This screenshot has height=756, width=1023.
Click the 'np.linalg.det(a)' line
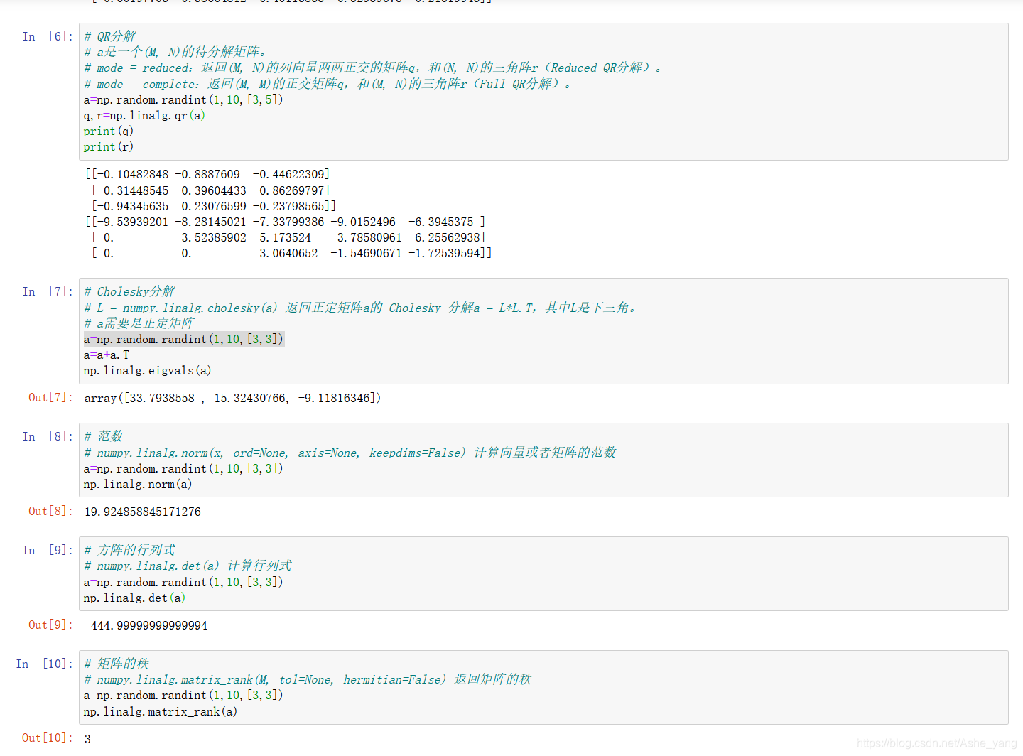134,598
